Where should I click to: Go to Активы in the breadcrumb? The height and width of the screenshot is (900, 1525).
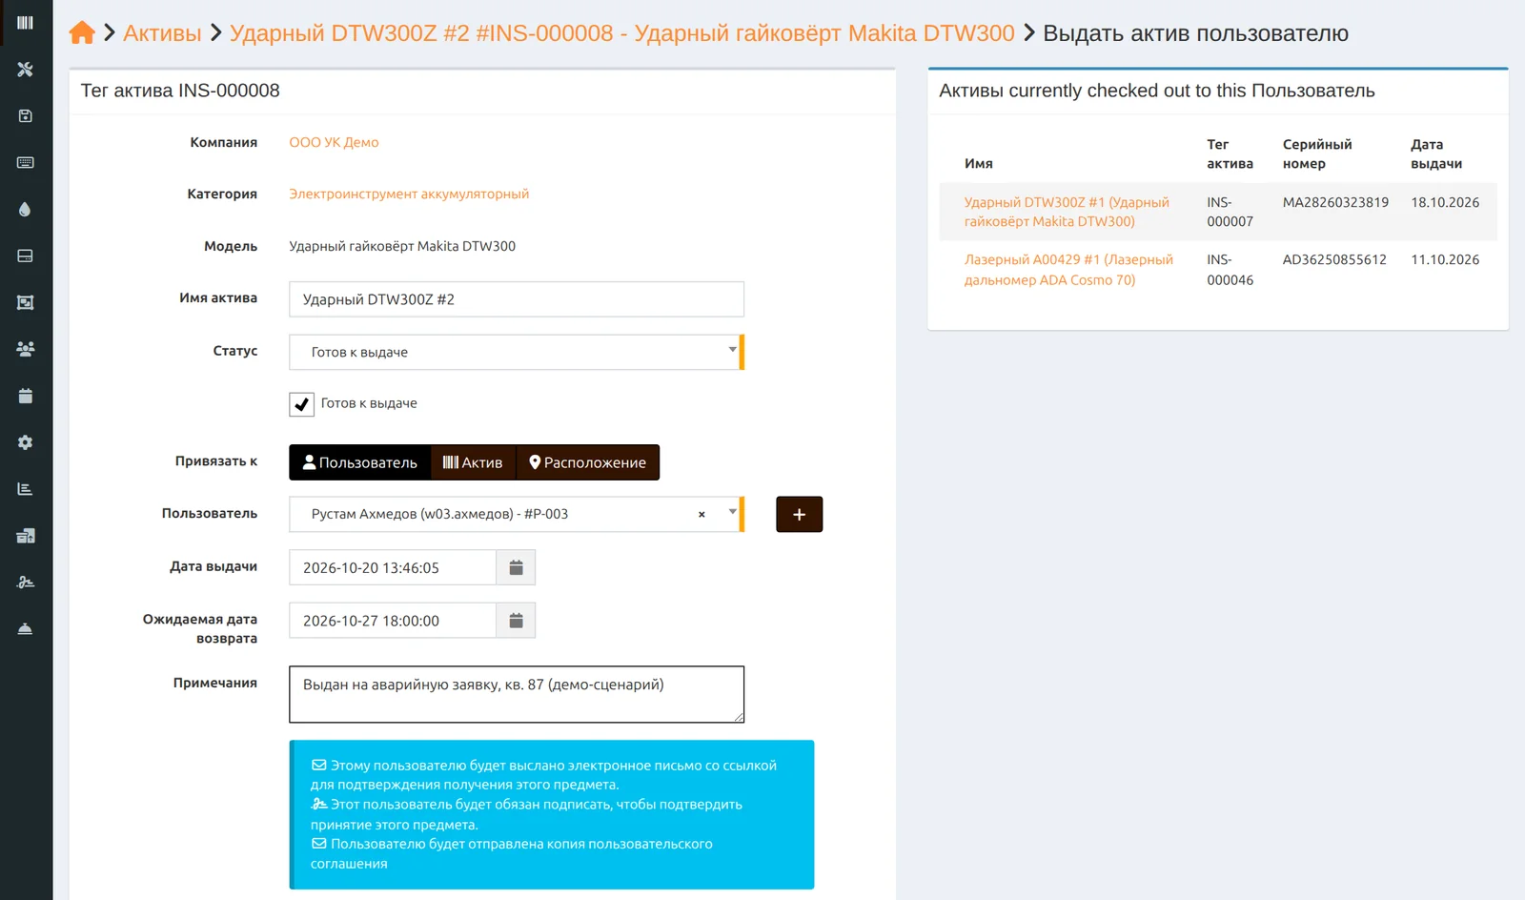tap(162, 33)
